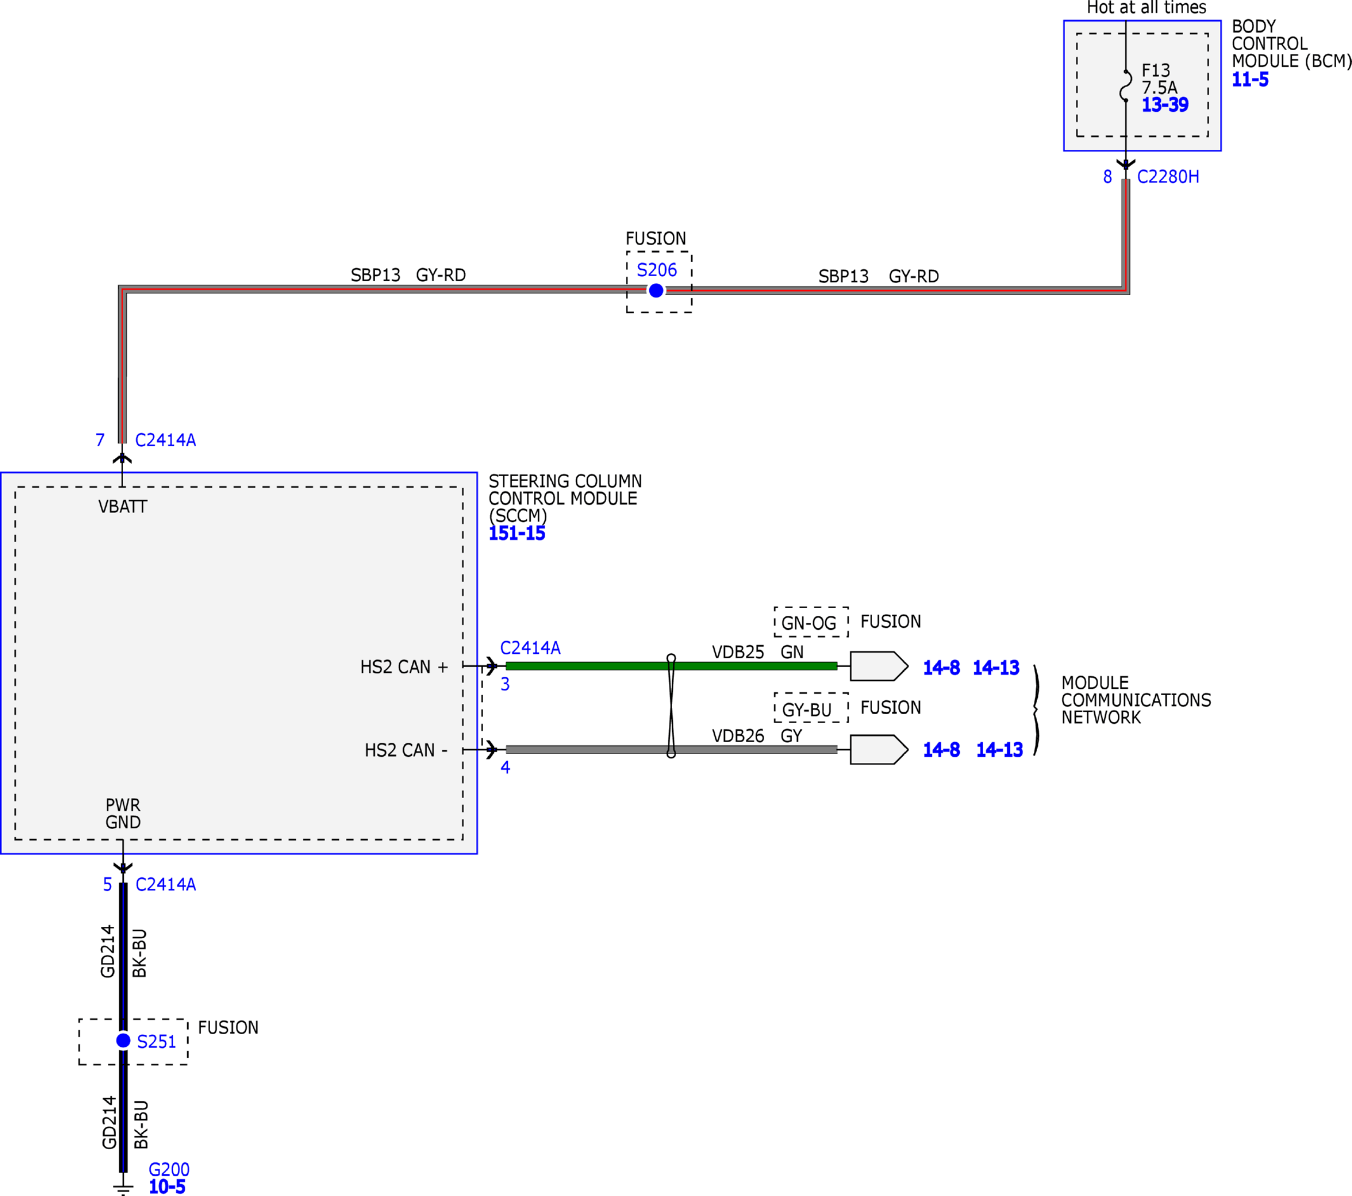The width and height of the screenshot is (1352, 1196).
Task: Select the "GY-BU" dashed box label
Action: point(807,710)
